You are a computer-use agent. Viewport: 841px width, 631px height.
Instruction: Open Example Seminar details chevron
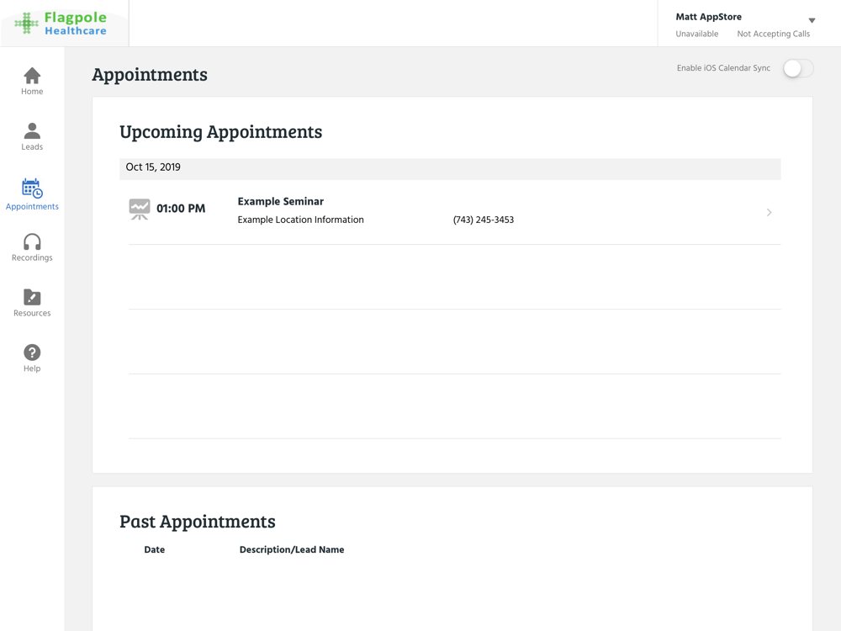point(770,213)
